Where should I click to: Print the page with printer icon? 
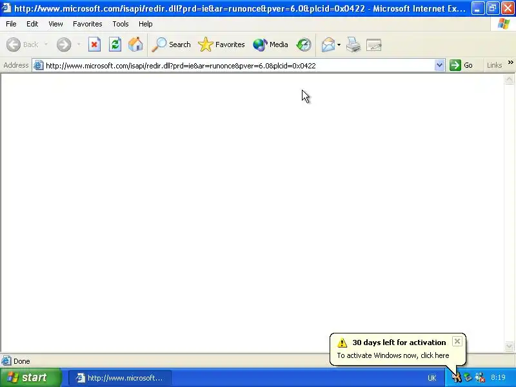(353, 45)
